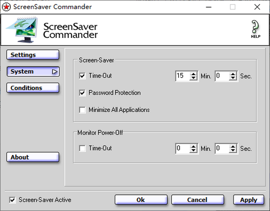Switch to the System section

point(33,71)
